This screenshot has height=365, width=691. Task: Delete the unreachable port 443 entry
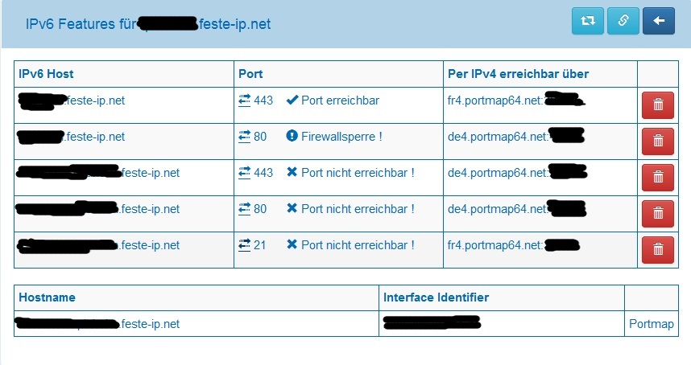(x=657, y=178)
